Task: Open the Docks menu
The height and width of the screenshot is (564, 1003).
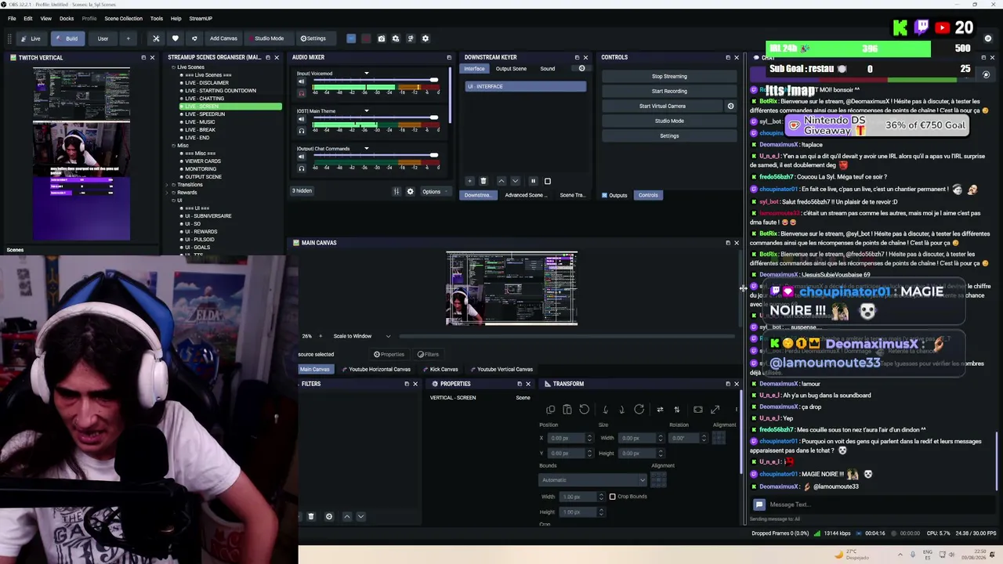Action: [67, 18]
